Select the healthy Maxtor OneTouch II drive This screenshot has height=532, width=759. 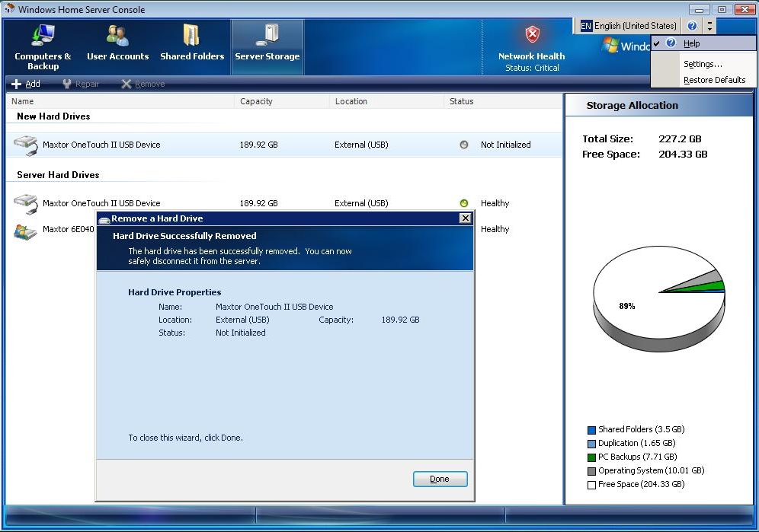(101, 203)
